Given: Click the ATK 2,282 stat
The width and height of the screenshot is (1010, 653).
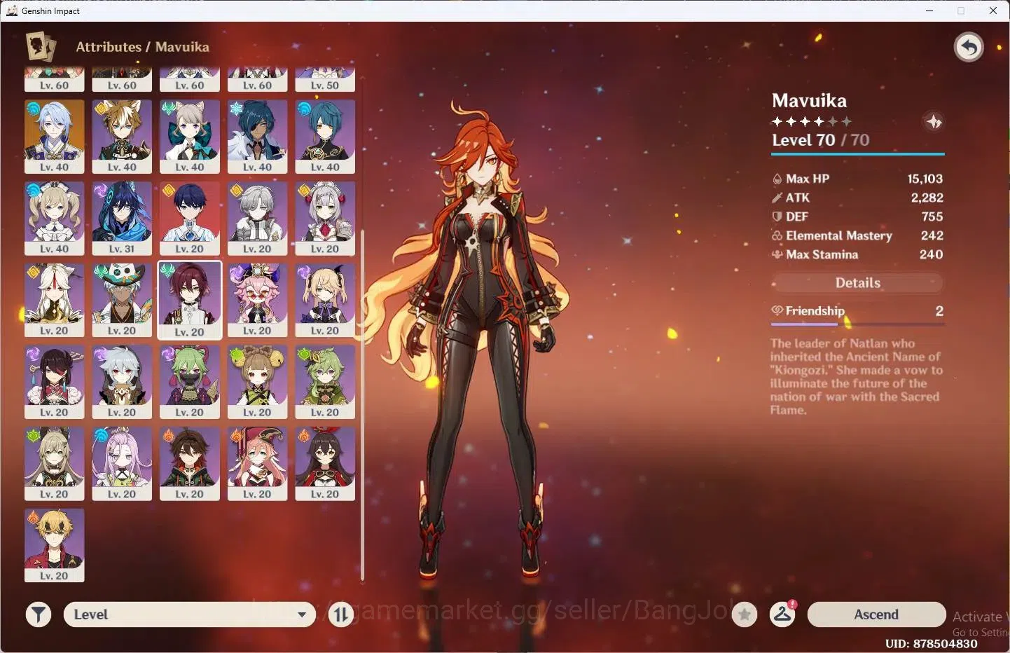Looking at the screenshot, I should coord(857,198).
